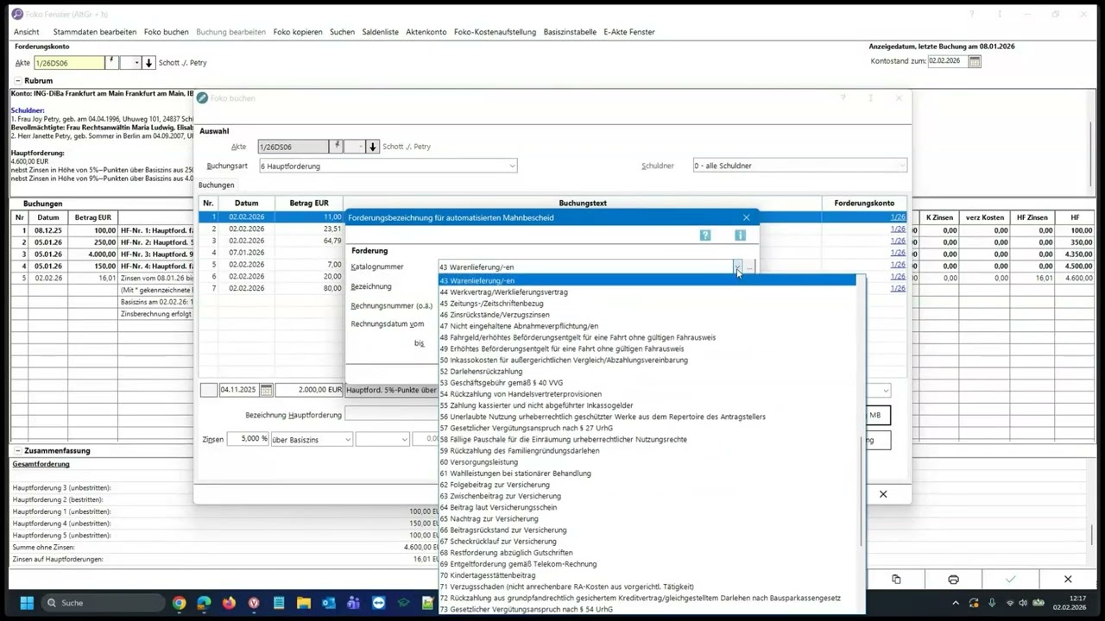Click the X cancel icon in the bottom toolbar
1105x621 pixels.
pyautogui.click(x=1068, y=580)
